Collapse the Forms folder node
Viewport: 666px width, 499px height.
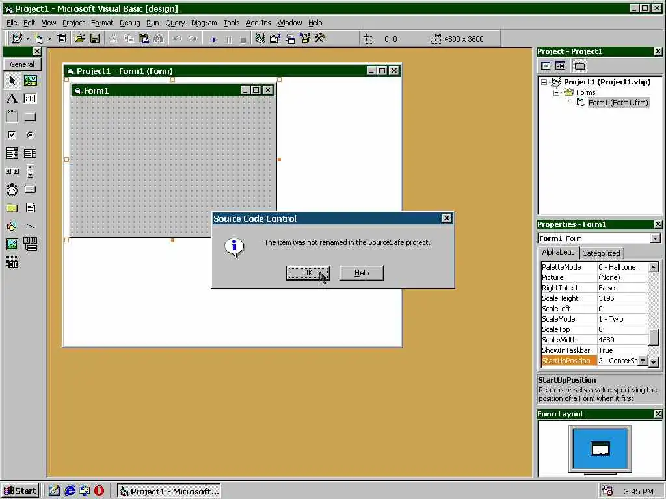point(556,92)
